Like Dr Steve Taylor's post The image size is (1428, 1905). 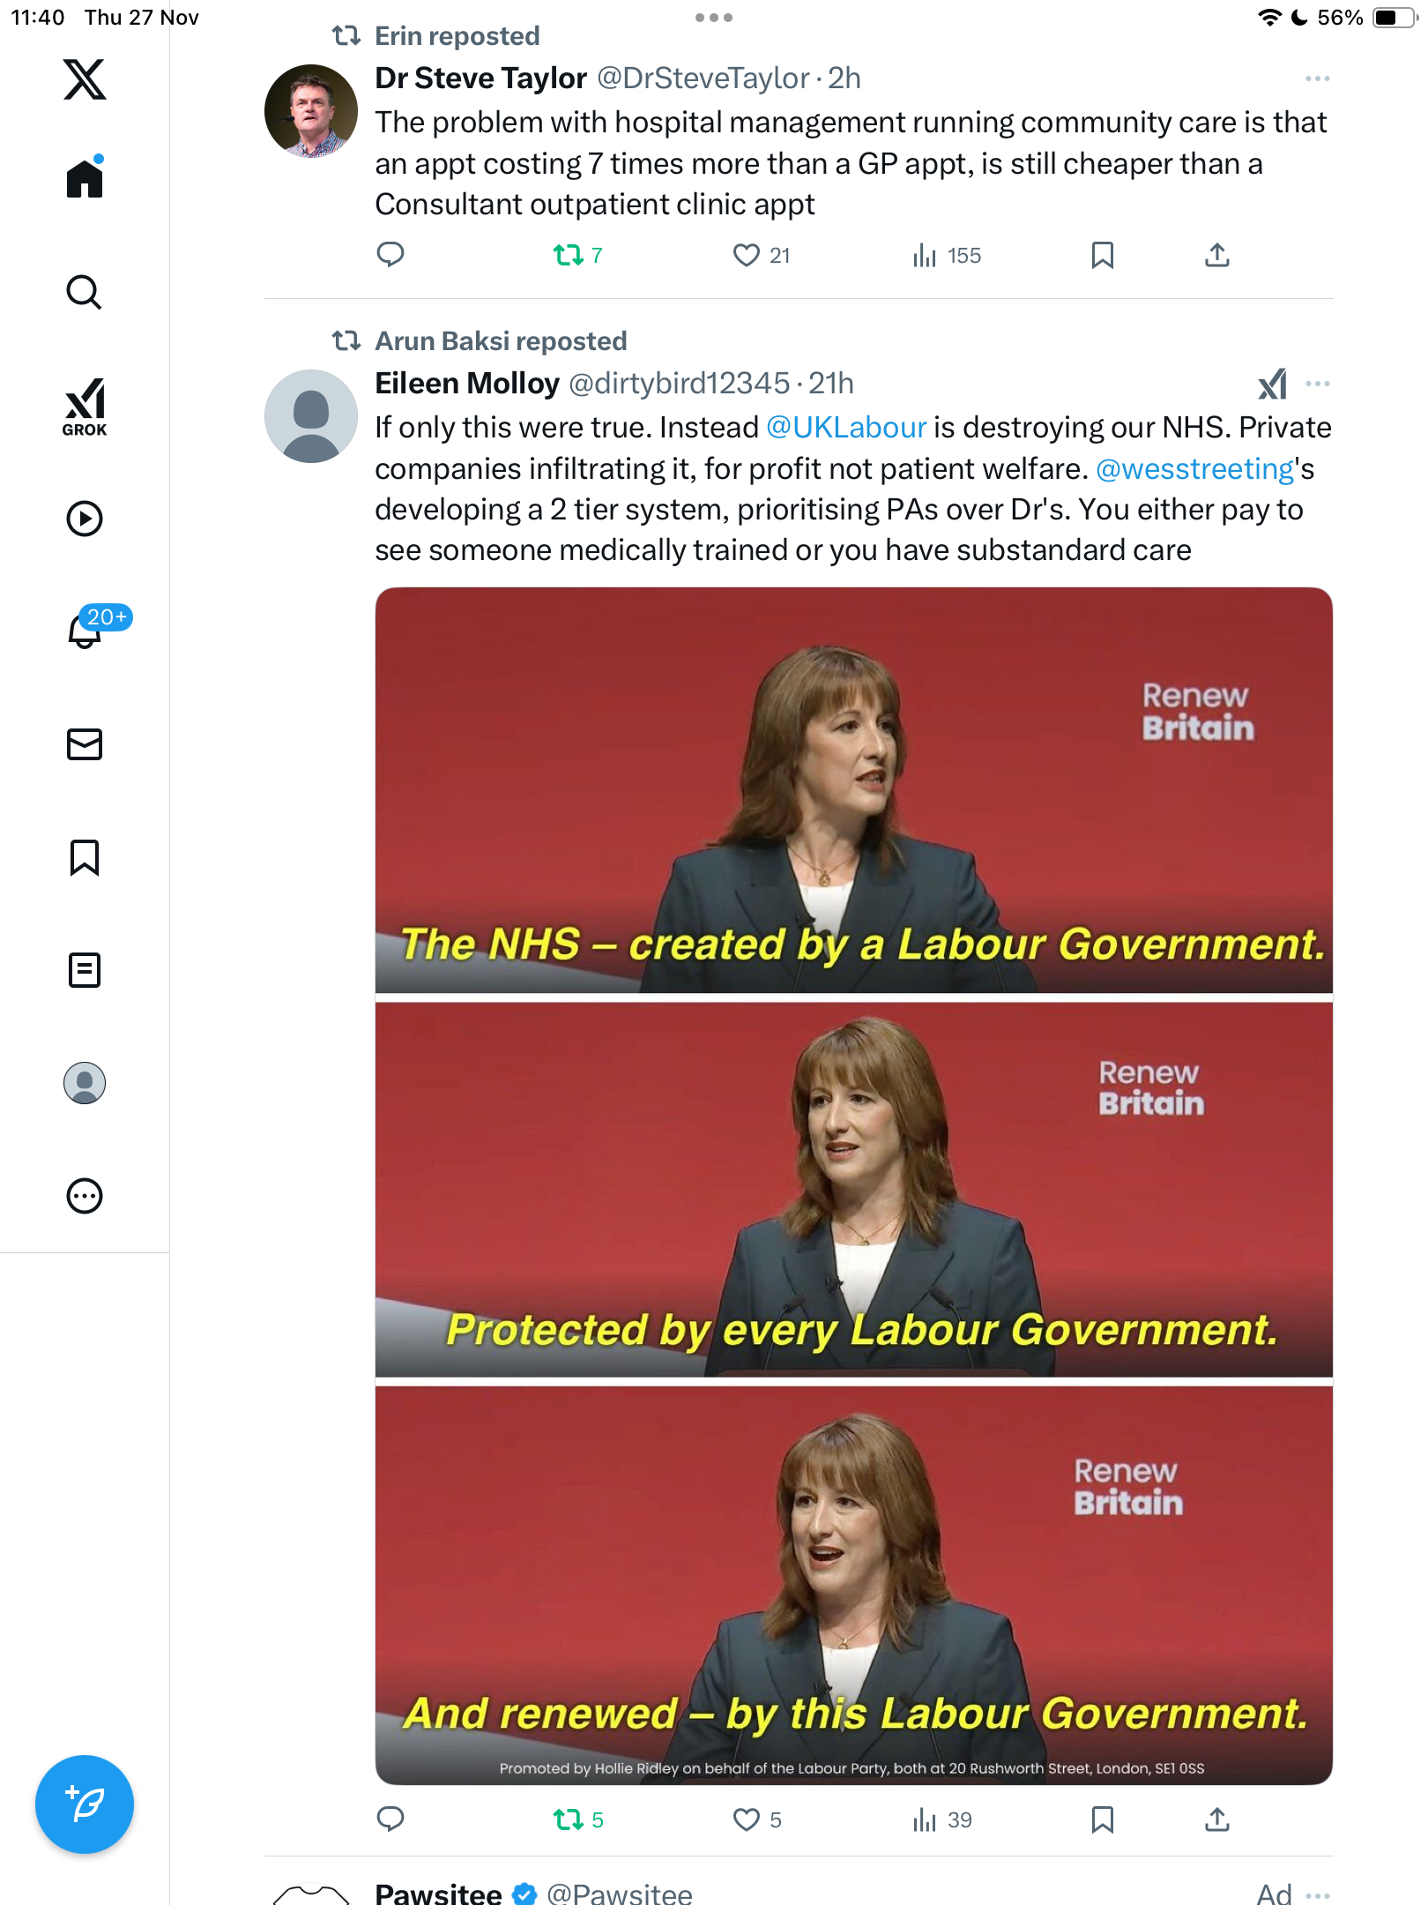tap(747, 256)
